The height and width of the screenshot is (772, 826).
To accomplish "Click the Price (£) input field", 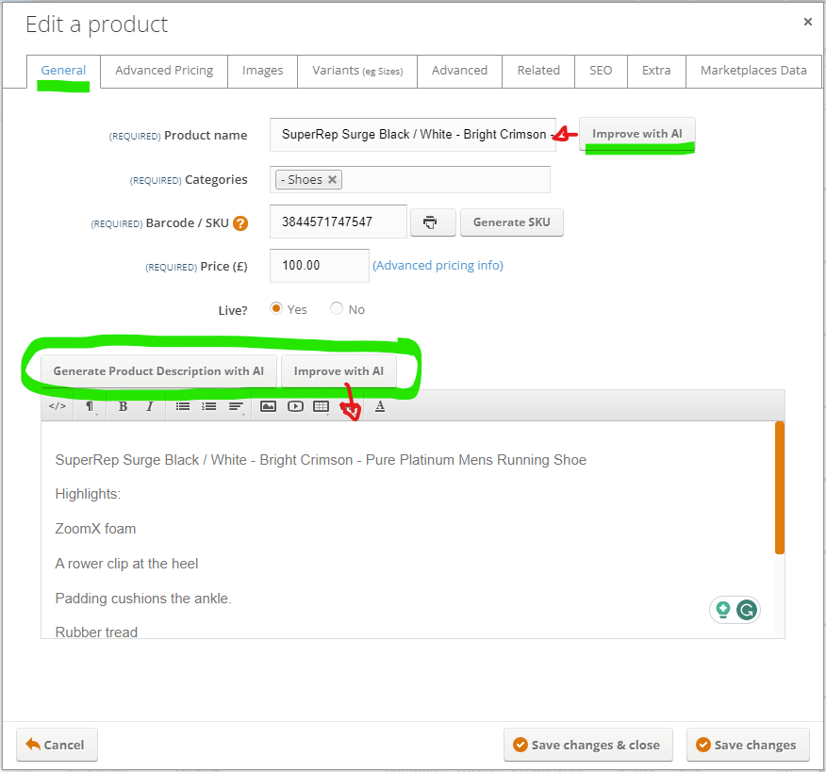I will (x=320, y=266).
